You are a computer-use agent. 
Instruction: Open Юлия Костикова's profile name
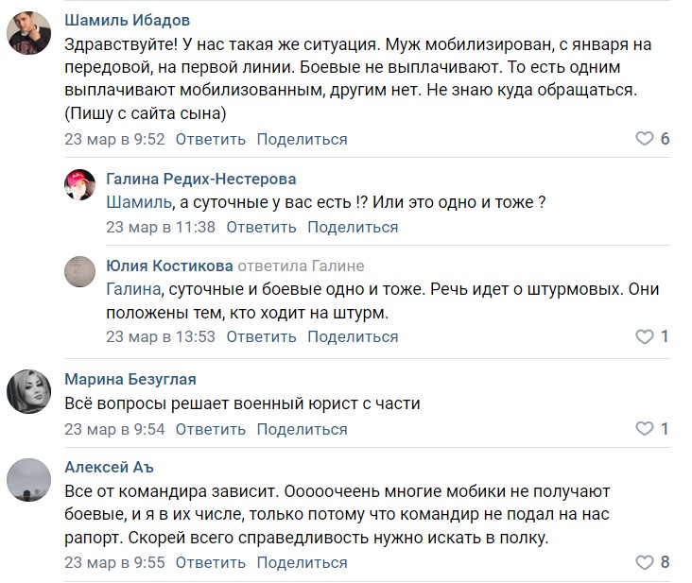tap(169, 266)
